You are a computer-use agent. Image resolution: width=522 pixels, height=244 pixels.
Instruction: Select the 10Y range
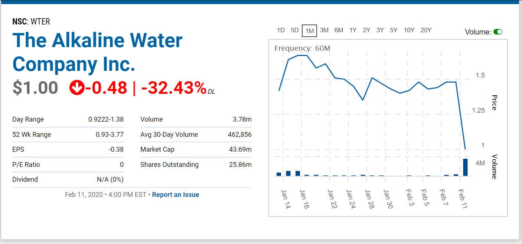pyautogui.click(x=409, y=30)
